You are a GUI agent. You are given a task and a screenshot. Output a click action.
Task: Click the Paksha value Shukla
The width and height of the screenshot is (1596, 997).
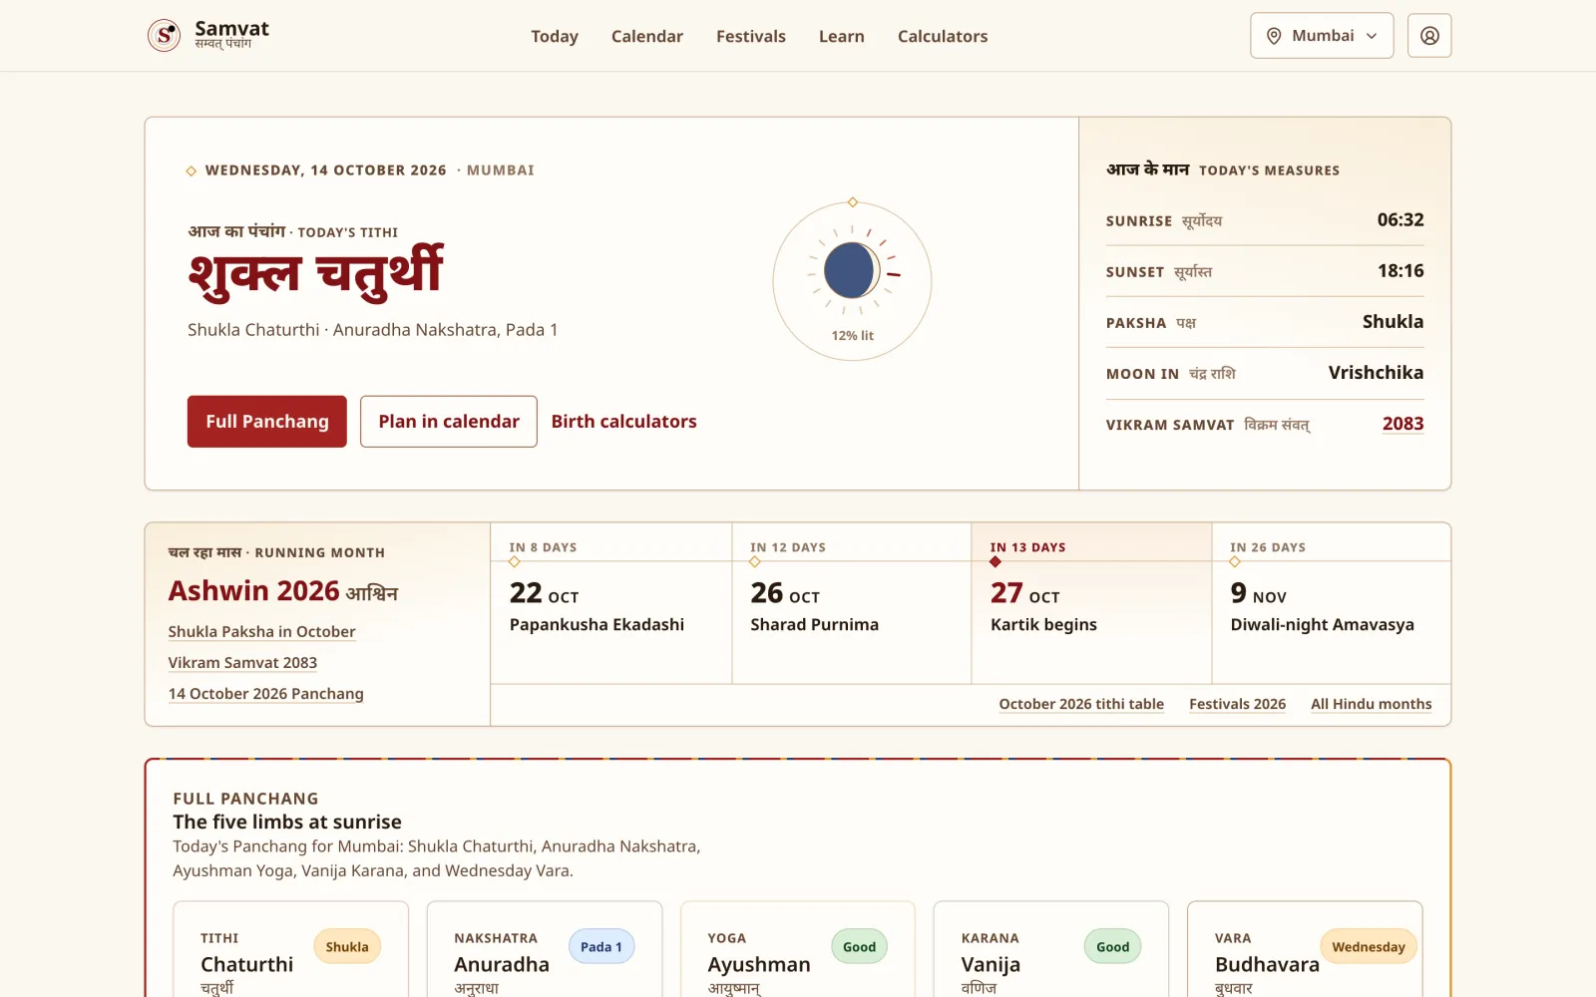pos(1393,322)
